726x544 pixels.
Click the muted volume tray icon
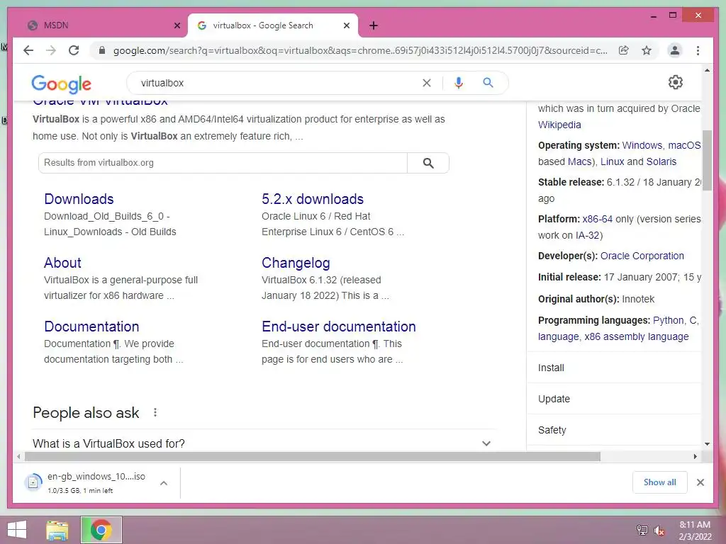(659, 531)
